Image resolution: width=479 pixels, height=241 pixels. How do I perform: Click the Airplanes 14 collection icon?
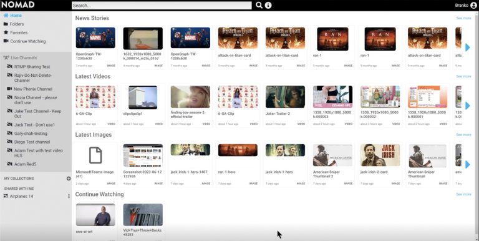[x=6, y=196]
